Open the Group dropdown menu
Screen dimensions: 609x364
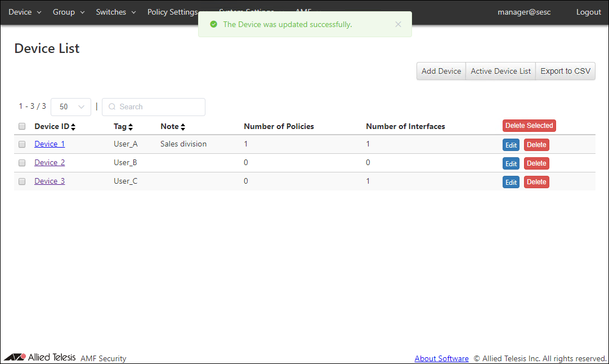(x=69, y=12)
